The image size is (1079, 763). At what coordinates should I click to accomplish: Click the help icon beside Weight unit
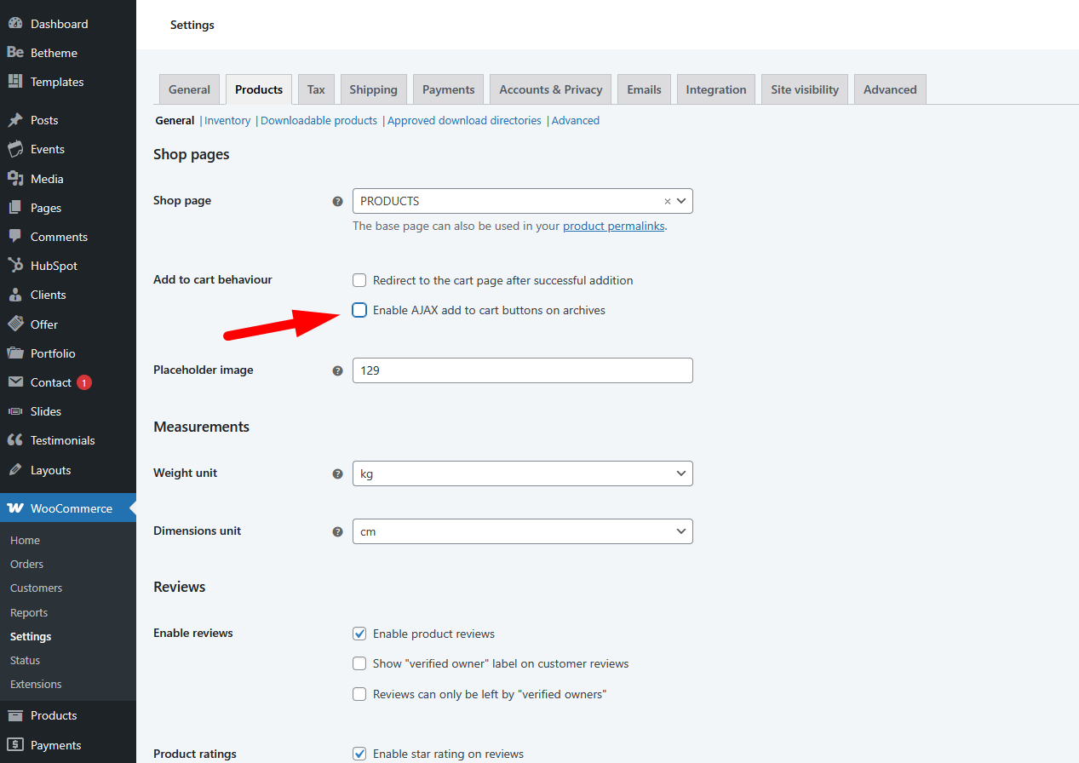337,473
